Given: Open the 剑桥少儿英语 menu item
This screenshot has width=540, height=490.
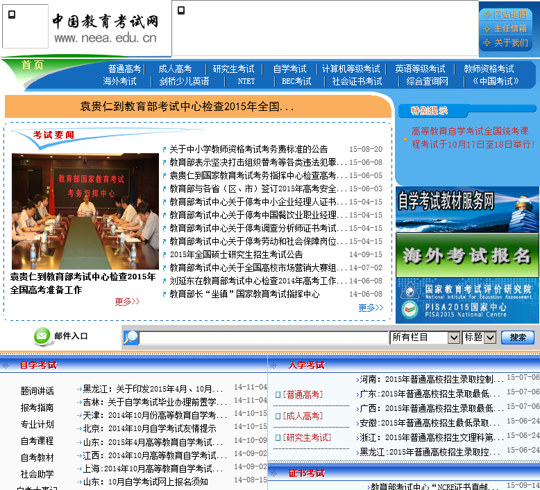Looking at the screenshot, I should pyautogui.click(x=184, y=82).
